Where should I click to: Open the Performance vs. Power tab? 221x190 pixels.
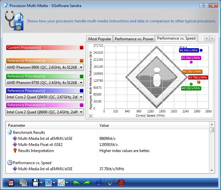tap(134, 39)
